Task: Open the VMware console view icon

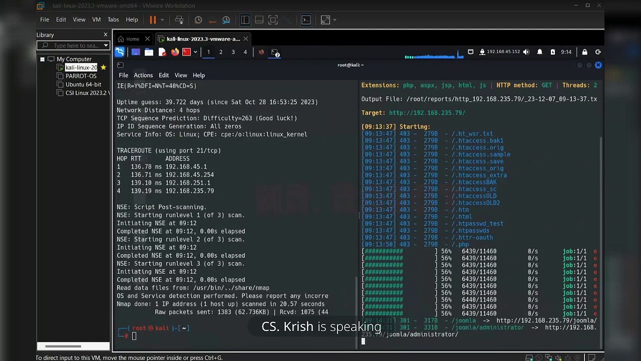Action: (x=306, y=20)
